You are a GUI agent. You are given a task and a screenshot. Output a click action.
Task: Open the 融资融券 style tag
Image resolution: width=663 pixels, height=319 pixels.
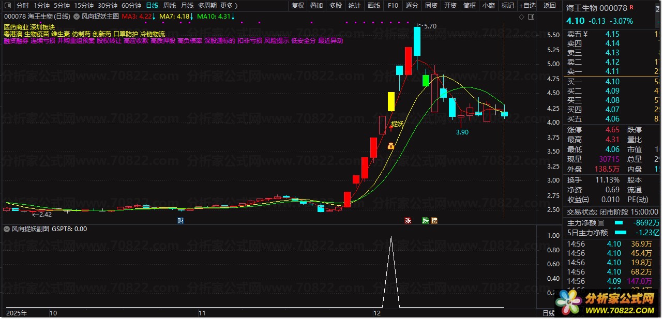coord(16,40)
